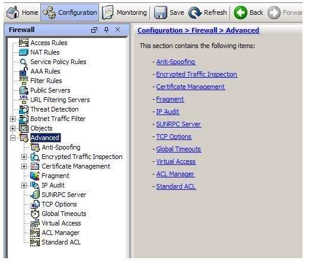Viewport: 322px width, 270px height.
Task: Open the TCP Options link
Action: pos(174,136)
